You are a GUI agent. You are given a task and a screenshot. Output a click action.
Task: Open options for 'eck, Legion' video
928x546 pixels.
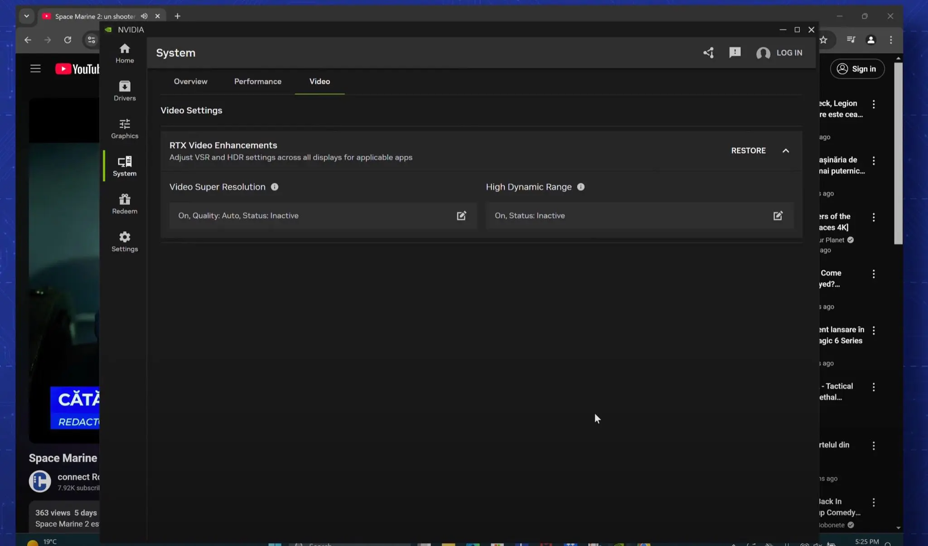(x=874, y=104)
